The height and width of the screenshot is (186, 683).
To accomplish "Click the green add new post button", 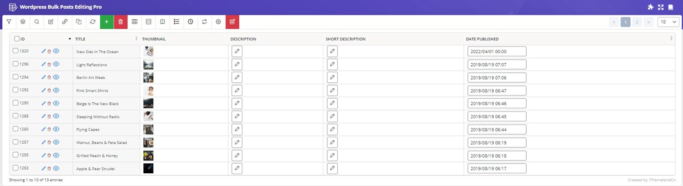I will click(107, 22).
